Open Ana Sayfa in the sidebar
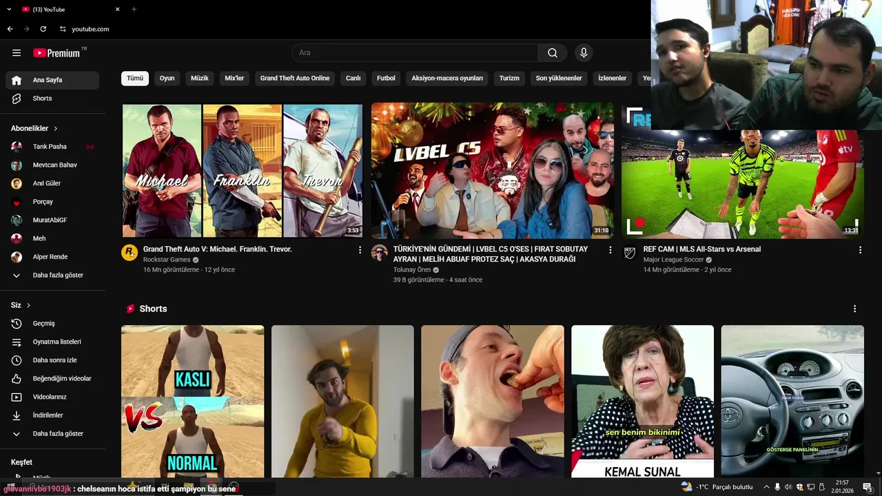Image resolution: width=882 pixels, height=496 pixels. coord(52,80)
